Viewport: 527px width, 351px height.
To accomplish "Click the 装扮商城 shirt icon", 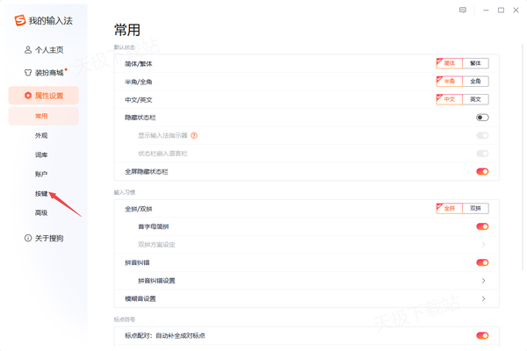I will pos(28,73).
